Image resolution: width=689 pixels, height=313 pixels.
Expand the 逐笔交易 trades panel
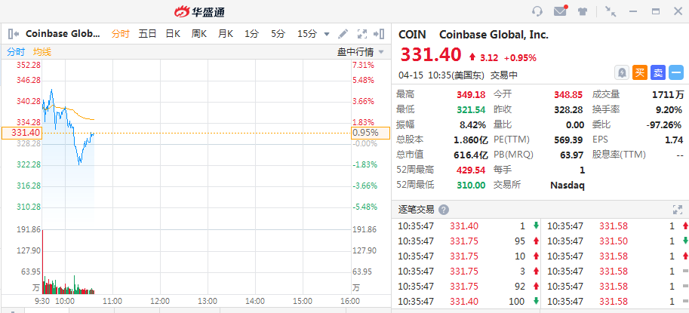pyautogui.click(x=677, y=210)
